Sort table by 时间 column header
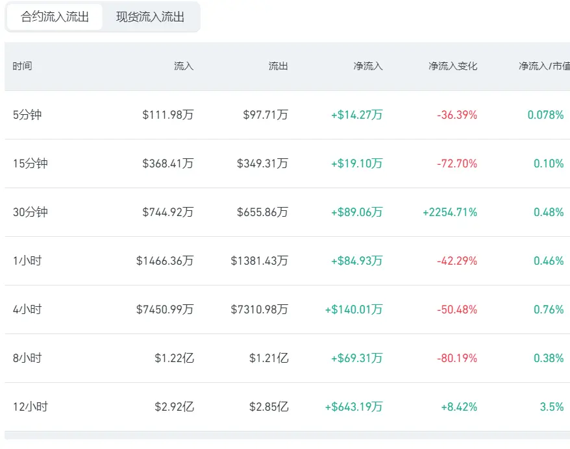The width and height of the screenshot is (570, 449). (x=23, y=66)
